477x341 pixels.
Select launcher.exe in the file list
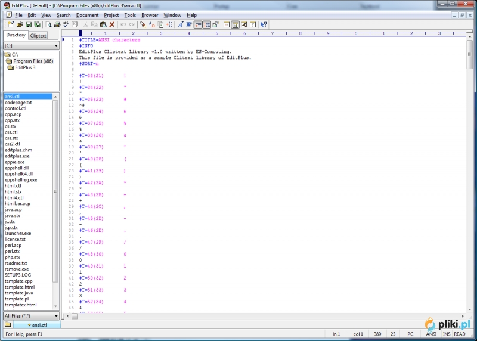point(18,233)
